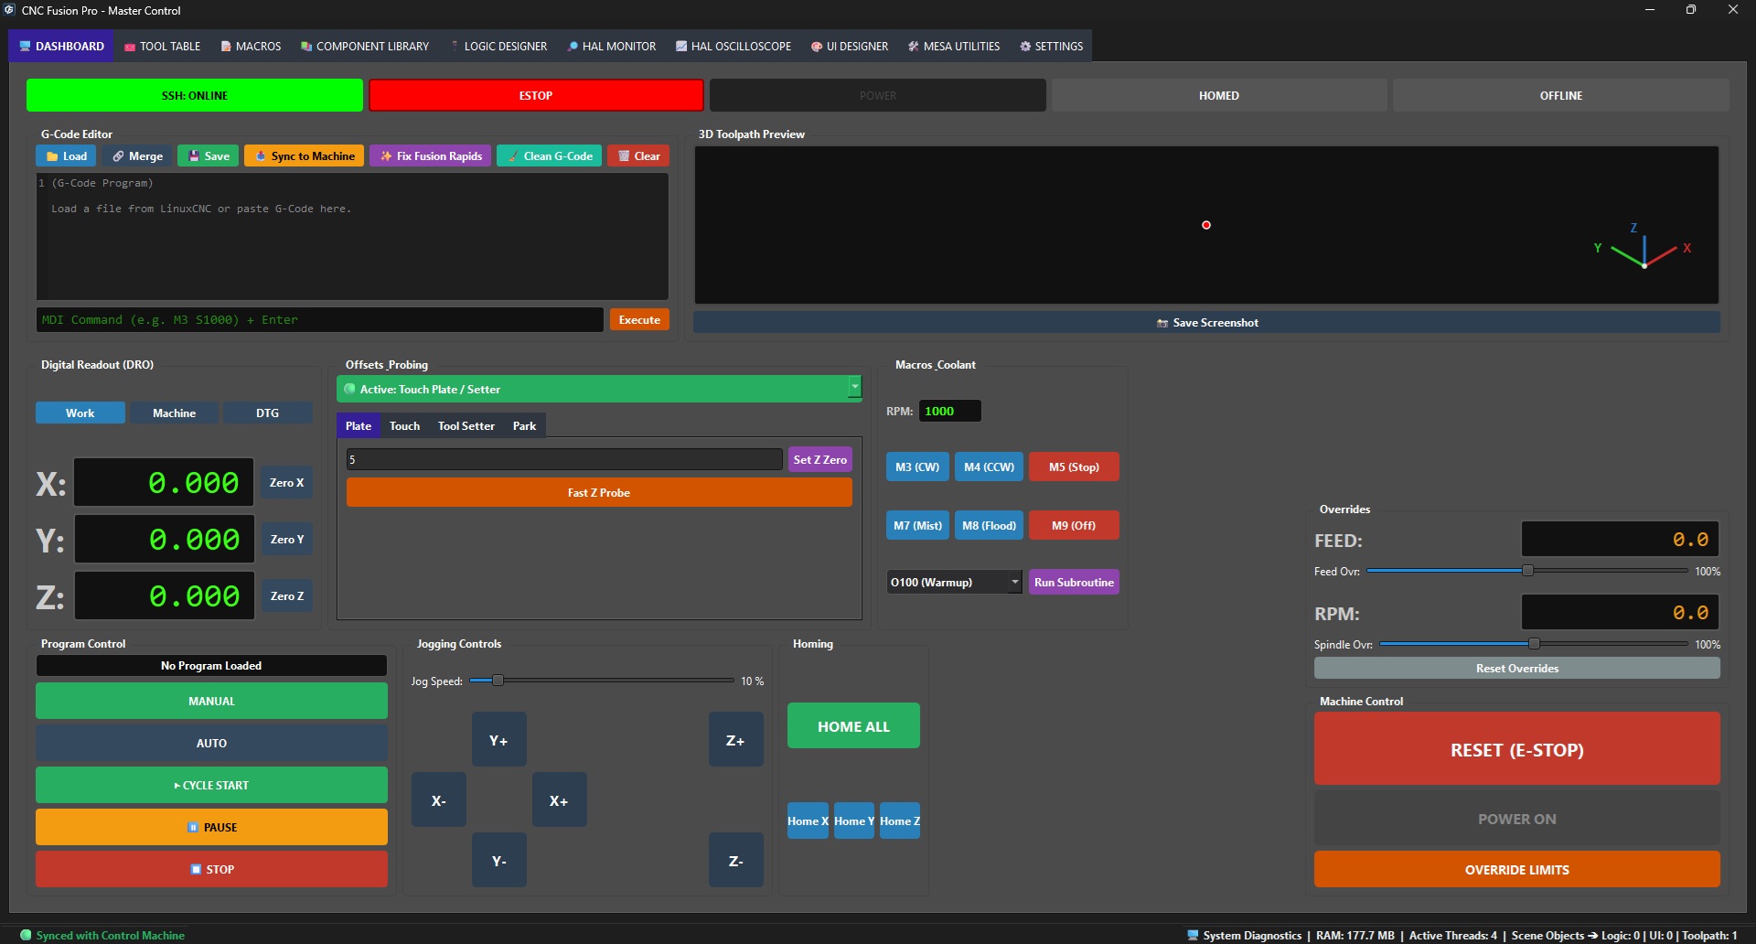Click the Save Screenshot button
1756x944 pixels.
point(1206,323)
